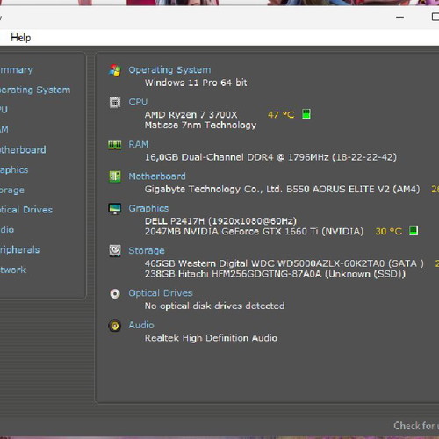Open the Operating System heading link
The height and width of the screenshot is (439, 439).
[x=169, y=70]
